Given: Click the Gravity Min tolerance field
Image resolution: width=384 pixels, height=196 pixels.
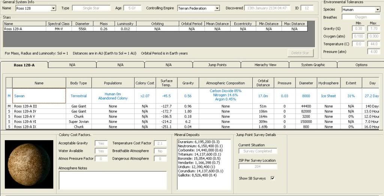Looking at the screenshot, I should (x=358, y=28).
